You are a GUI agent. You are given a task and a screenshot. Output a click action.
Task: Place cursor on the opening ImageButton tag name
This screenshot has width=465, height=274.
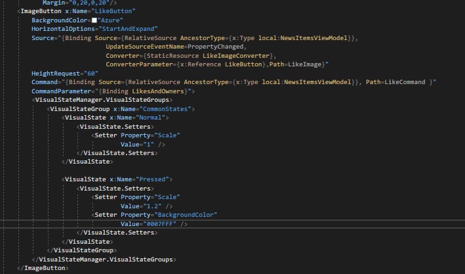coord(41,11)
